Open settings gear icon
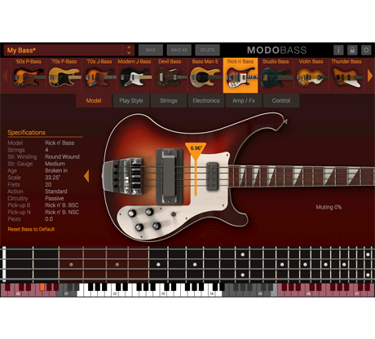The image size is (375, 339). coord(366,50)
